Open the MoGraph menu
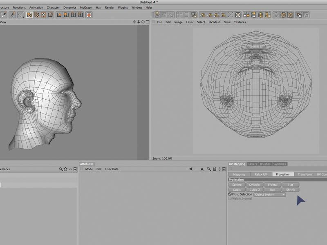This screenshot has height=245, width=327. pyautogui.click(x=86, y=7)
